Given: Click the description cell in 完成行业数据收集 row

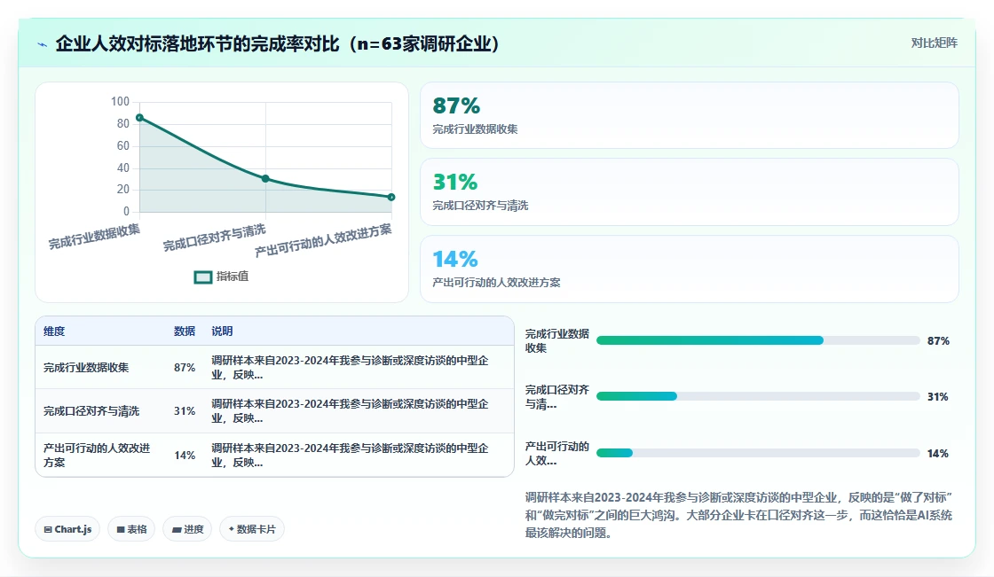Looking at the screenshot, I should tap(350, 367).
